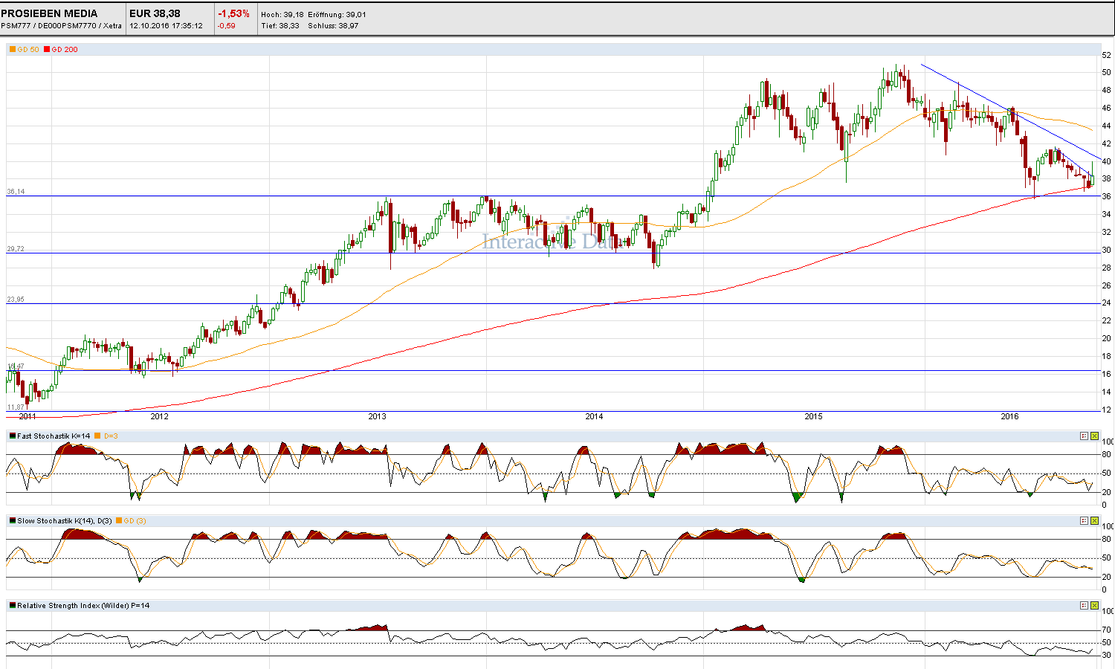This screenshot has width=1115, height=669.
Task: Click the orange D=3 legend entry
Action: 108,436
